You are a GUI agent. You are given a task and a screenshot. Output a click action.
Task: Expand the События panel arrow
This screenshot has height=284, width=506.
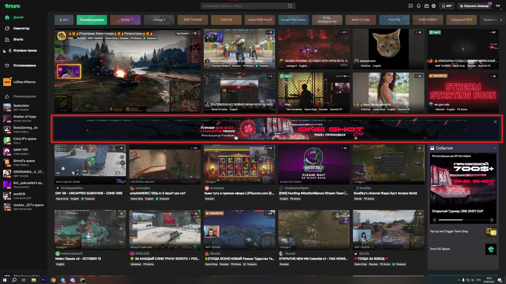(x=495, y=148)
